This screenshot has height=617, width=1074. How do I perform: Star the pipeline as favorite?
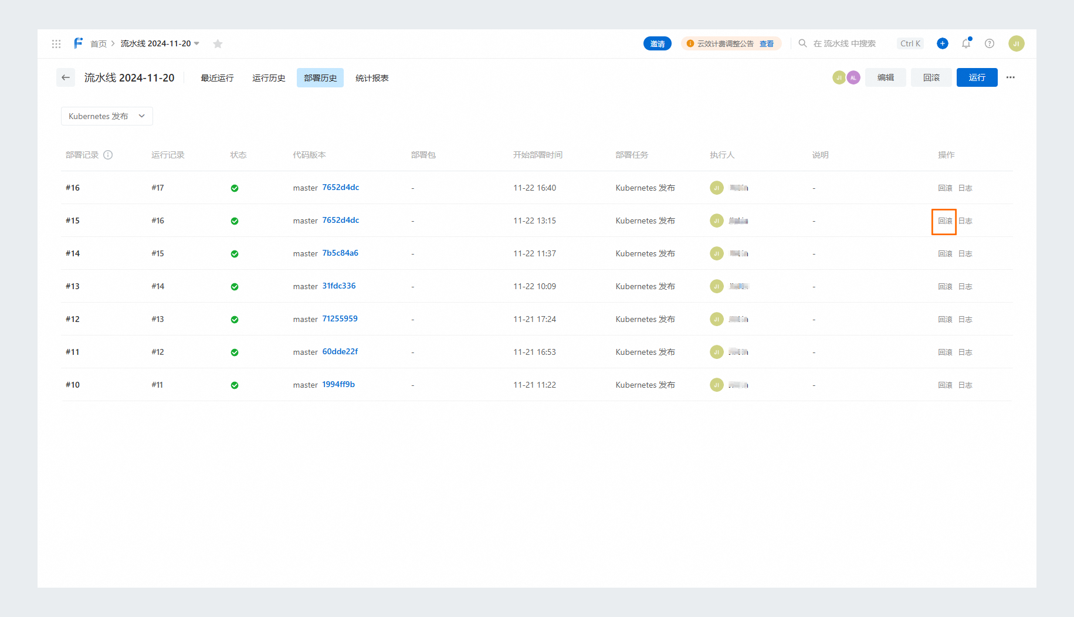point(218,44)
